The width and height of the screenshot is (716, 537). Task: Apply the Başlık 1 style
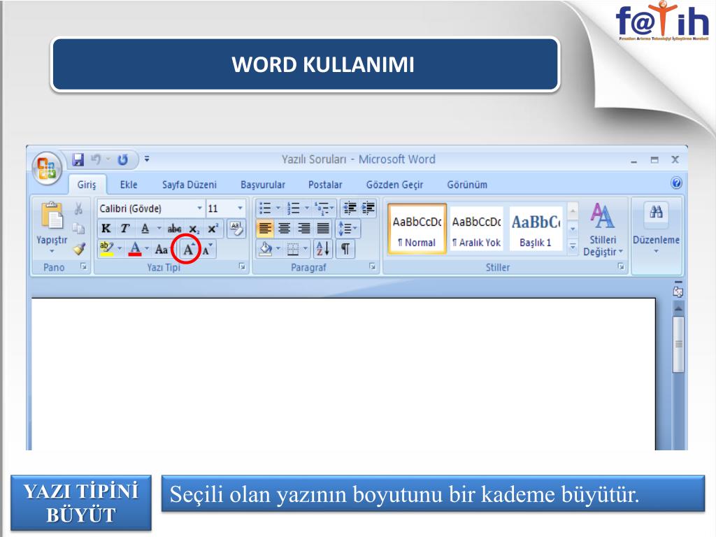coord(536,229)
